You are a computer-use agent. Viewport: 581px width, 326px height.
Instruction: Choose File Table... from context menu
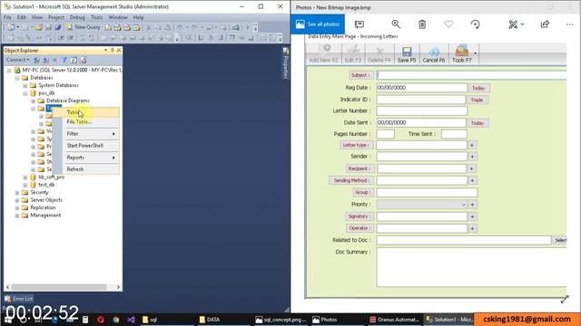pos(86,121)
